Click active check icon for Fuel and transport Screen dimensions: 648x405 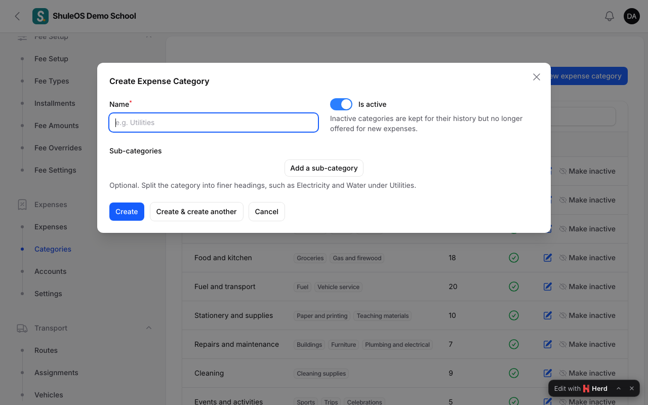(x=514, y=287)
